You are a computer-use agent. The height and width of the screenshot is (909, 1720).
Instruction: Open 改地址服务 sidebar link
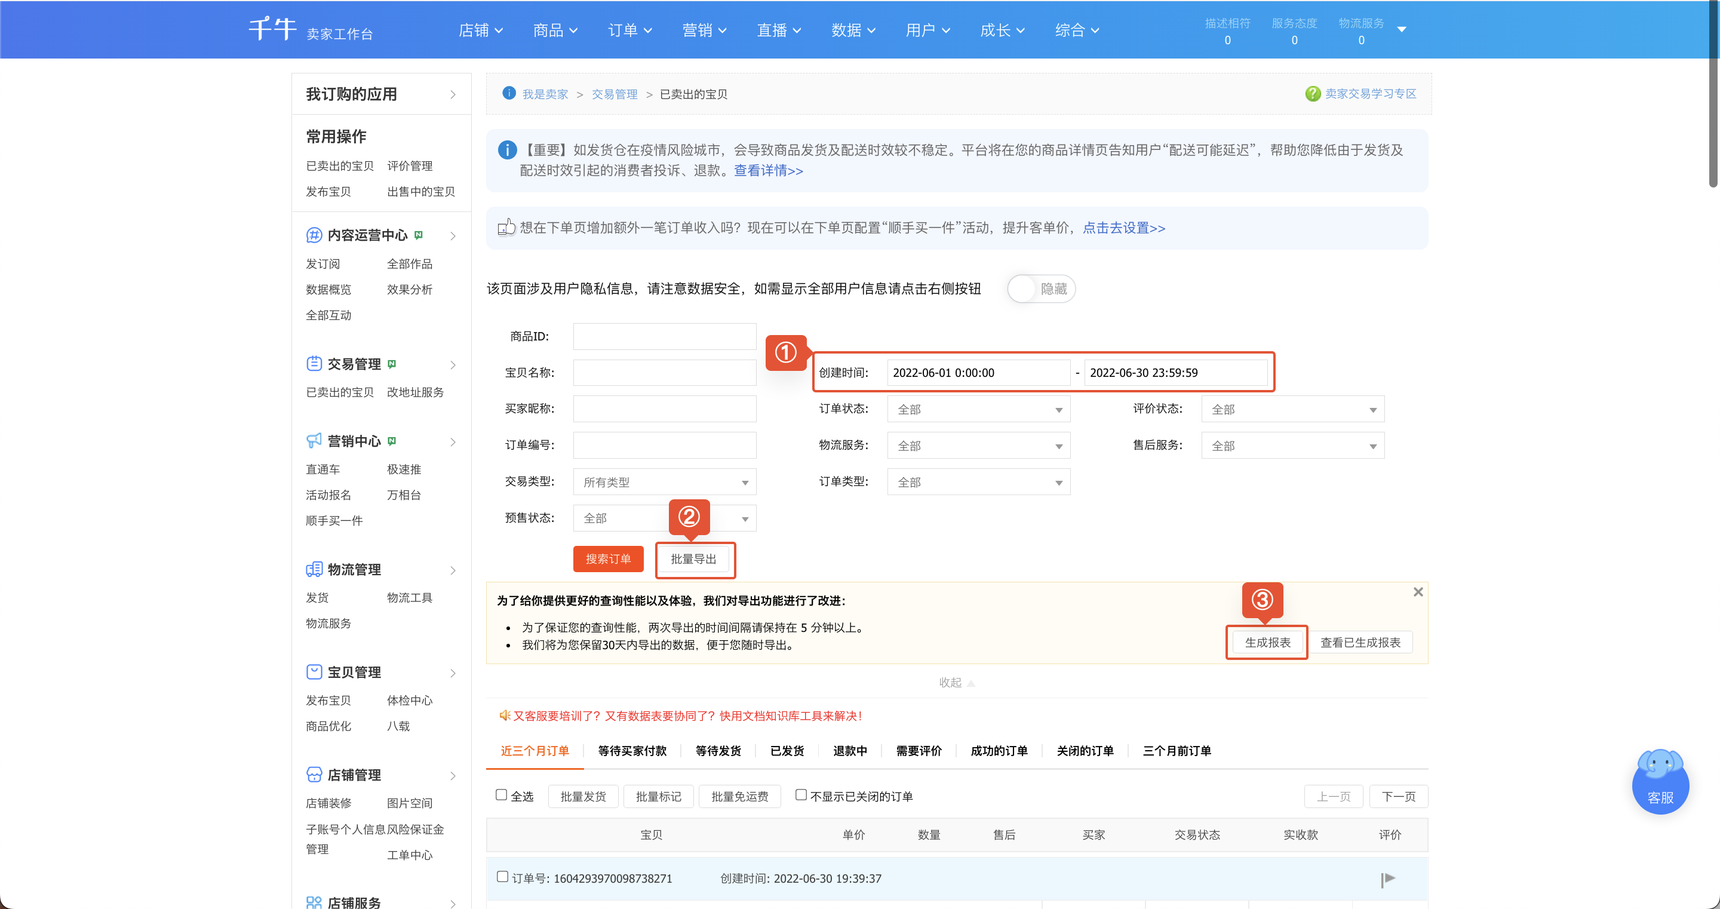click(x=415, y=392)
